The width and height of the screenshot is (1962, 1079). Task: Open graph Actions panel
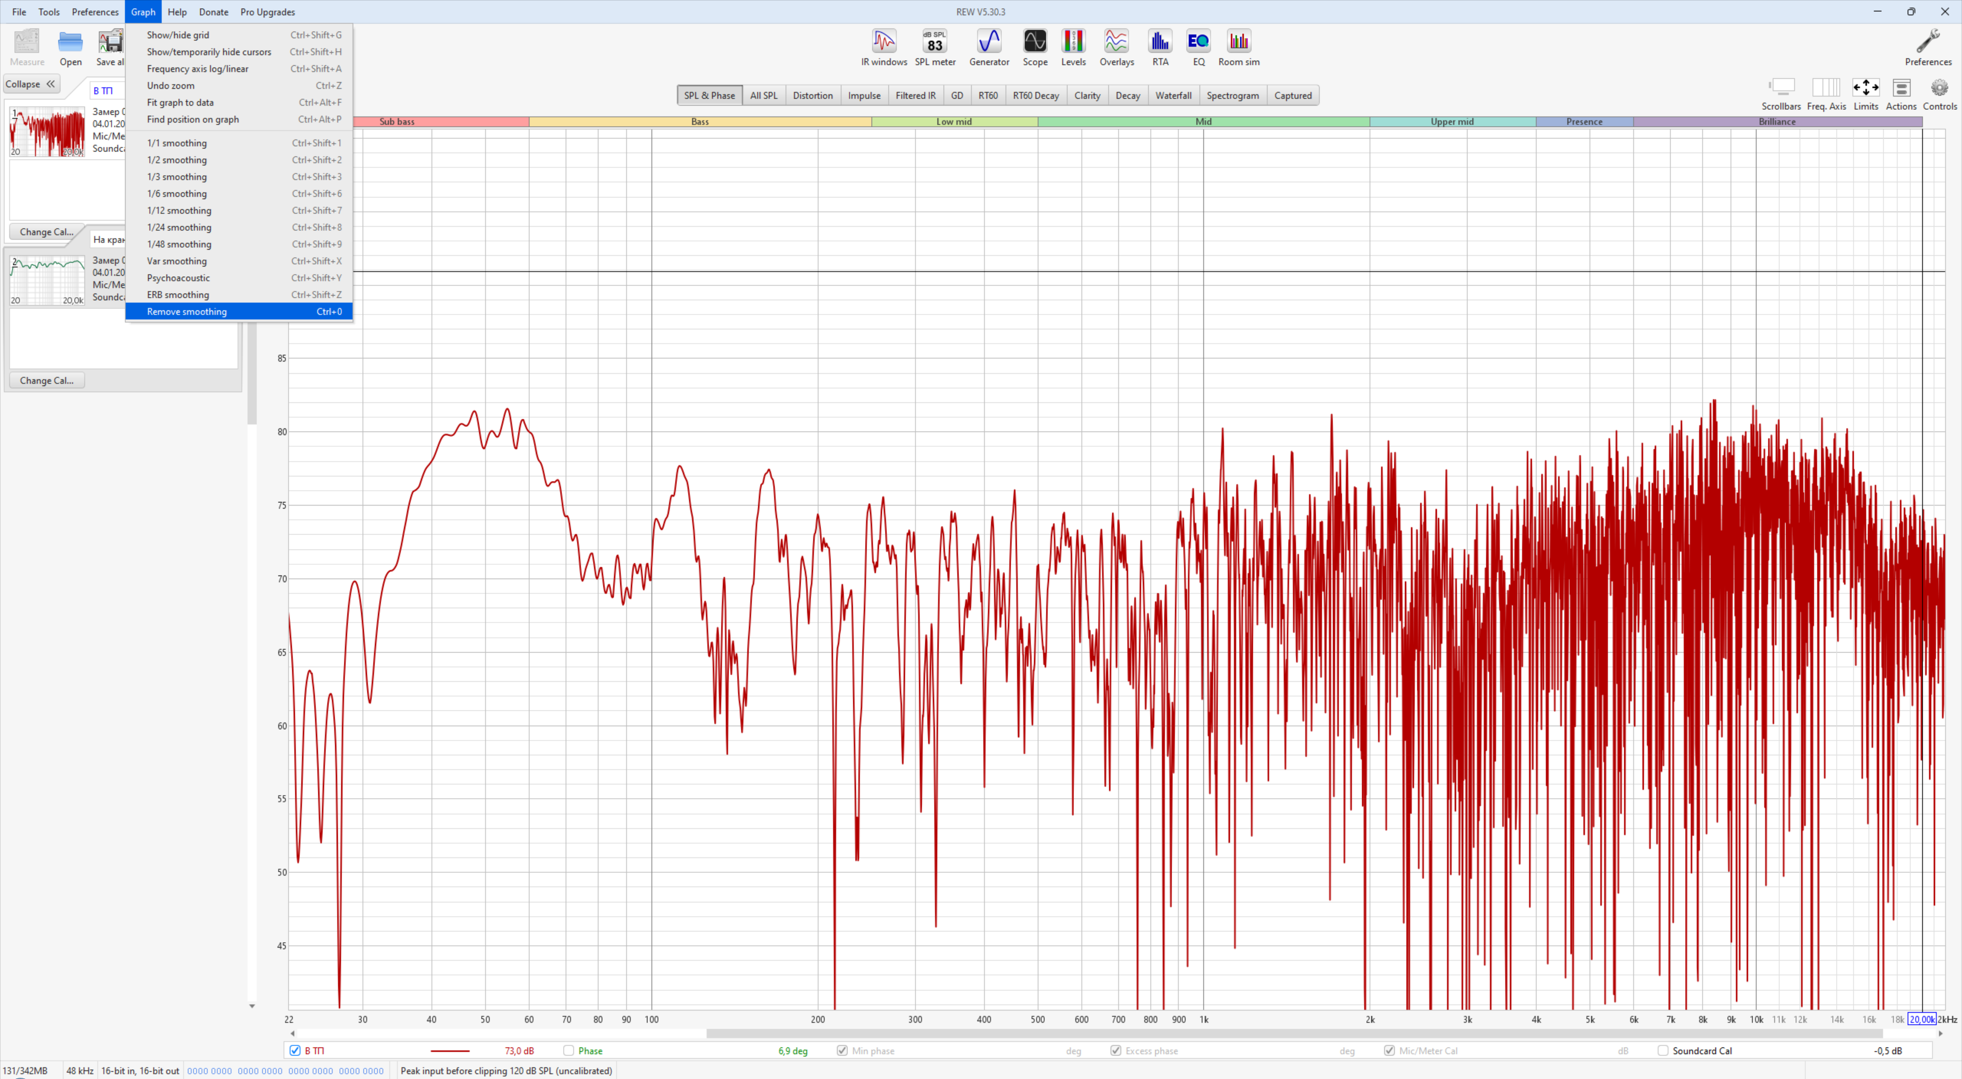(x=1900, y=94)
